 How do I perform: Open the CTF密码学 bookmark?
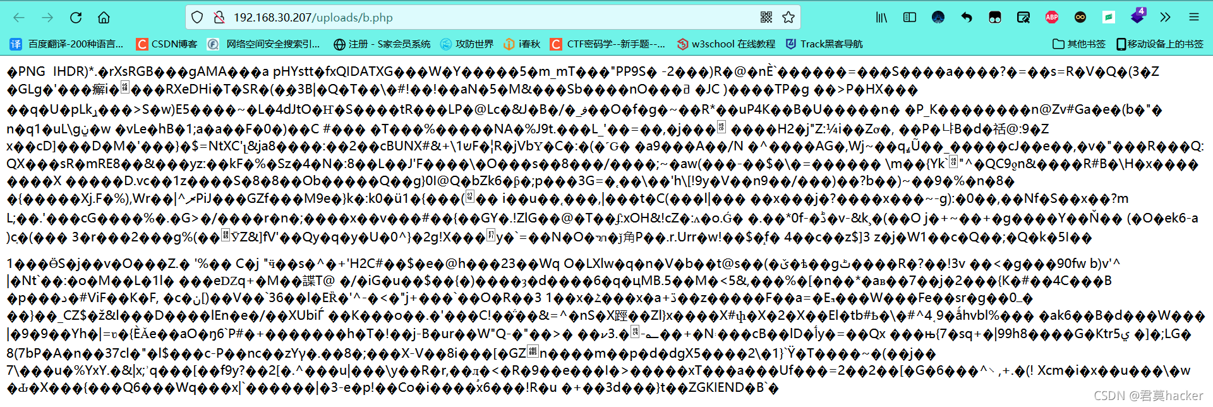click(608, 44)
